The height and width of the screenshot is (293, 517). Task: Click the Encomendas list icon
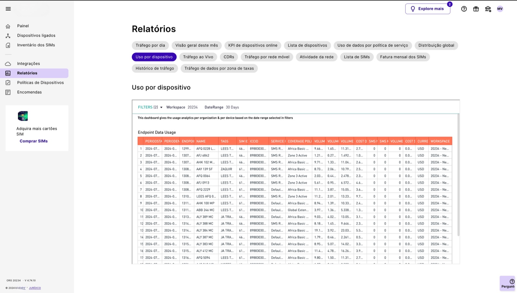click(8, 92)
